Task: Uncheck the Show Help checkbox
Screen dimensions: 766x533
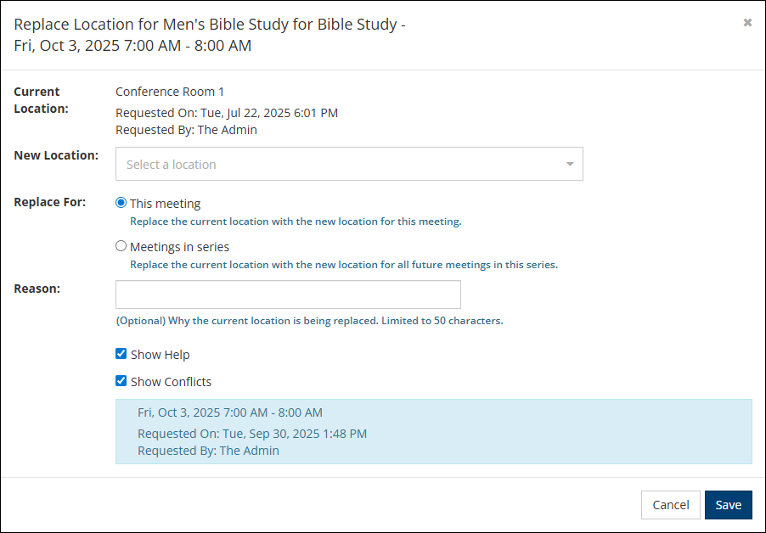Action: point(121,354)
